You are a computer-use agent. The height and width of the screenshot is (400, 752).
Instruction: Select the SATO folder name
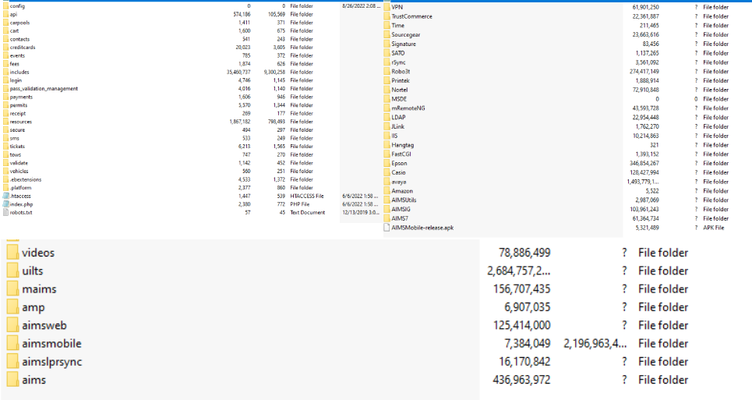click(398, 53)
